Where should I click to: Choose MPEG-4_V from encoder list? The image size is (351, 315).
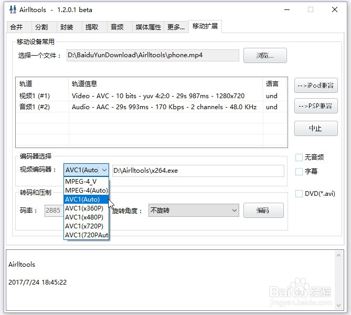pyautogui.click(x=86, y=182)
